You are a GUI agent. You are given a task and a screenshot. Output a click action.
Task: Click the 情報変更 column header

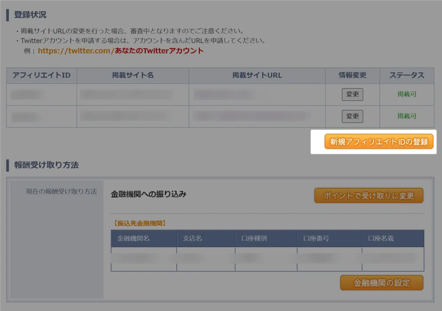352,75
